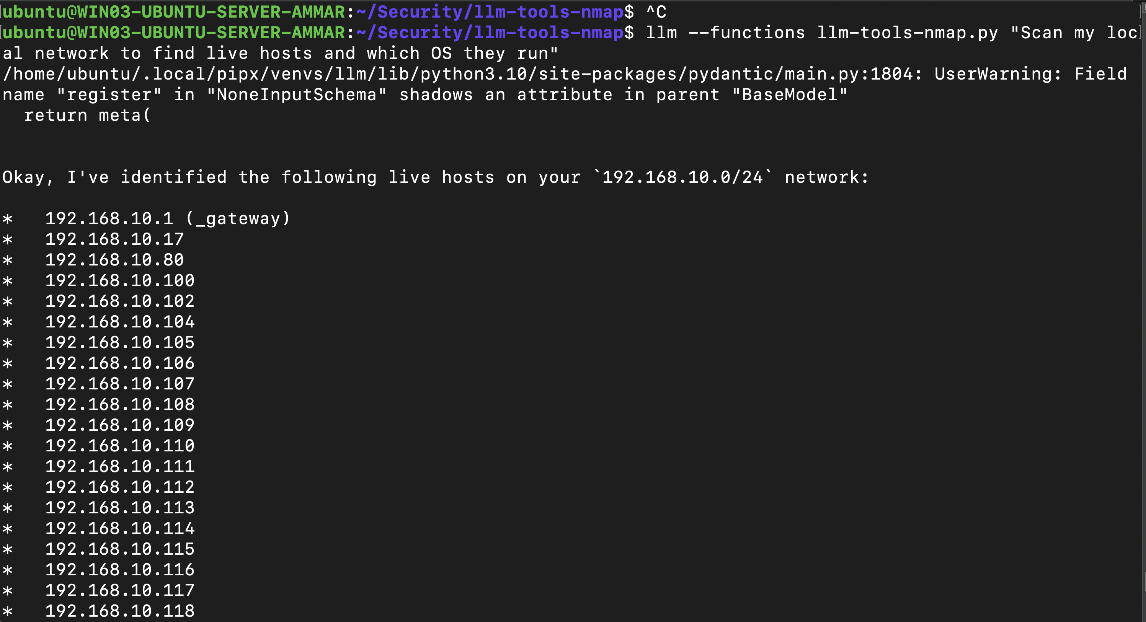Click IP 192.168.10.105
The width and height of the screenshot is (1146, 622).
tap(120, 342)
